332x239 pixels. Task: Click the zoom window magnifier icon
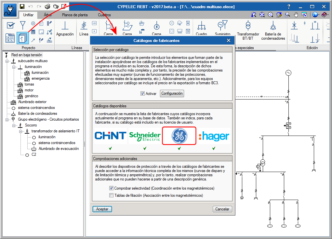point(287,15)
